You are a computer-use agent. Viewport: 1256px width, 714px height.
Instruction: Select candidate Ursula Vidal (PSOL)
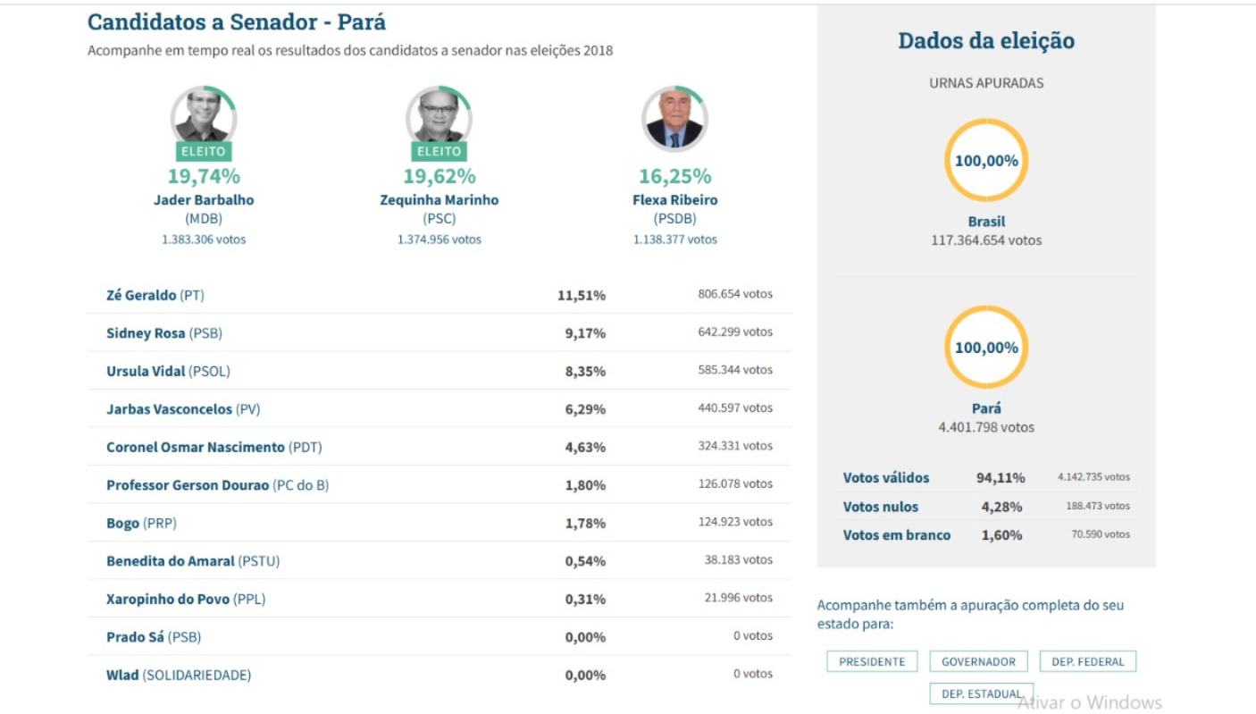click(x=439, y=370)
